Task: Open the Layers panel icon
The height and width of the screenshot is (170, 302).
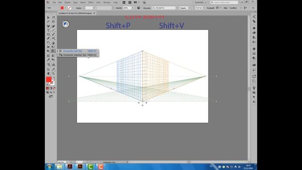Action: tap(254, 49)
